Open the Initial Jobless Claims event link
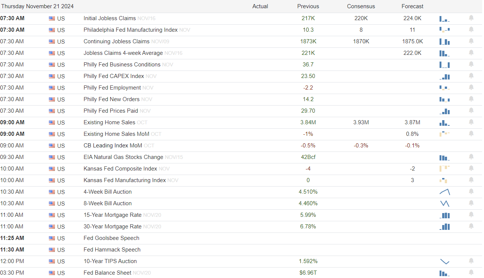Screen dimensions: 484x278 [x=110, y=18]
